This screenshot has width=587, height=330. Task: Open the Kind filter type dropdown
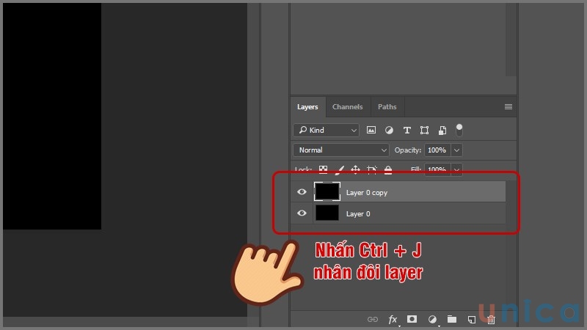326,130
